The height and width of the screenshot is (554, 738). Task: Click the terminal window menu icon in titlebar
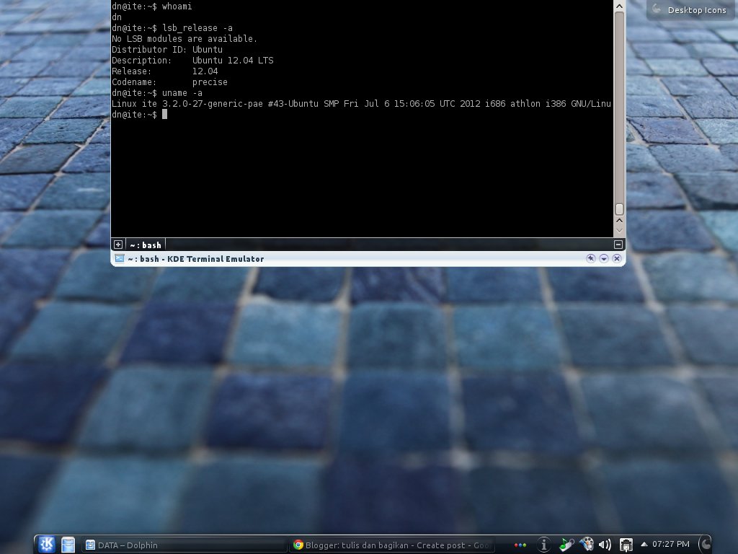120,259
